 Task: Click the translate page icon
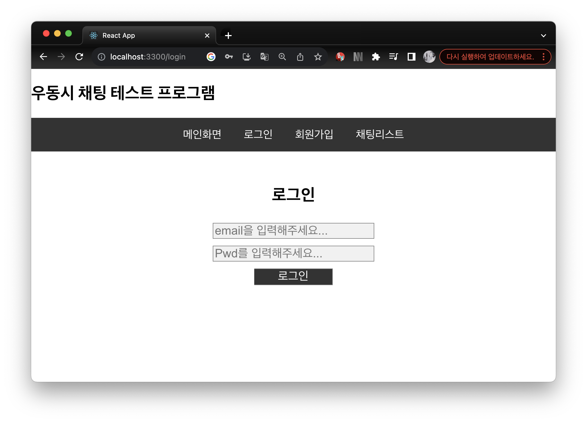pyautogui.click(x=264, y=57)
